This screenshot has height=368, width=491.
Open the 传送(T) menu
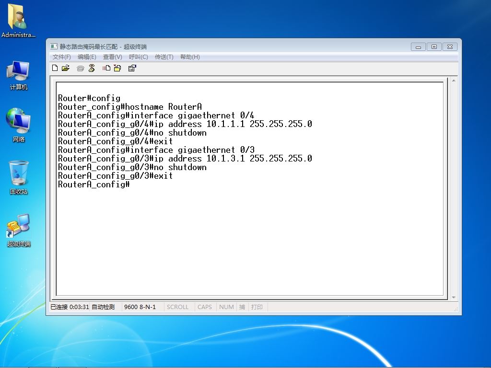pyautogui.click(x=164, y=57)
